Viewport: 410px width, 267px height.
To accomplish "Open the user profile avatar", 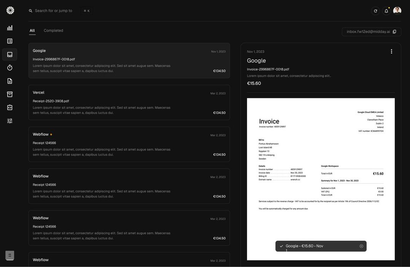I will [x=397, y=11].
